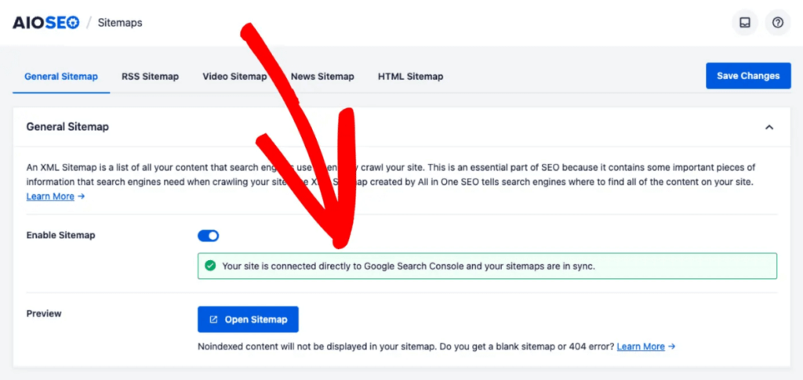The width and height of the screenshot is (803, 380).
Task: Click the Google Search Console sync notice
Action: point(488,266)
